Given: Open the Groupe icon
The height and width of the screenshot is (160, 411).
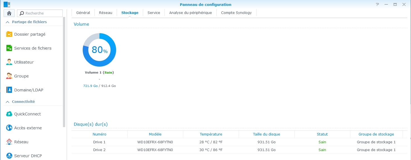Looking at the screenshot, I should point(9,76).
